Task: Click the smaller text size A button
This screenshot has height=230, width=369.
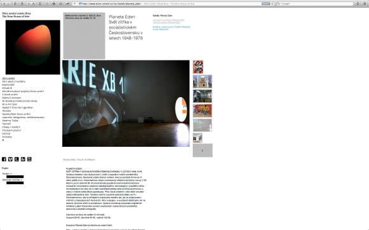Action: (29, 4)
